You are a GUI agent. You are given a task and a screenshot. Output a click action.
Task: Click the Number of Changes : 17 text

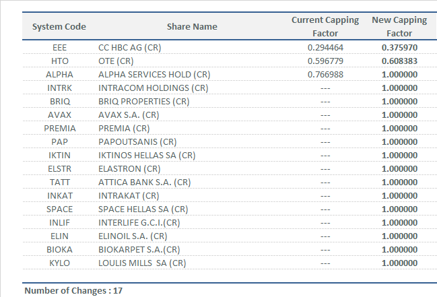pos(74,291)
